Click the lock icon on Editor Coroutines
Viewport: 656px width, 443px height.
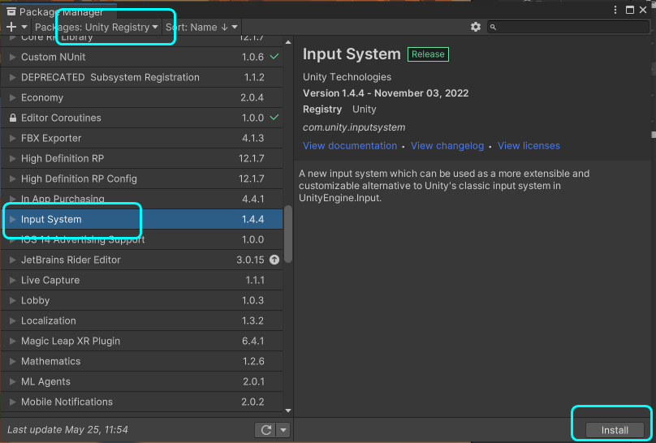[x=12, y=118]
